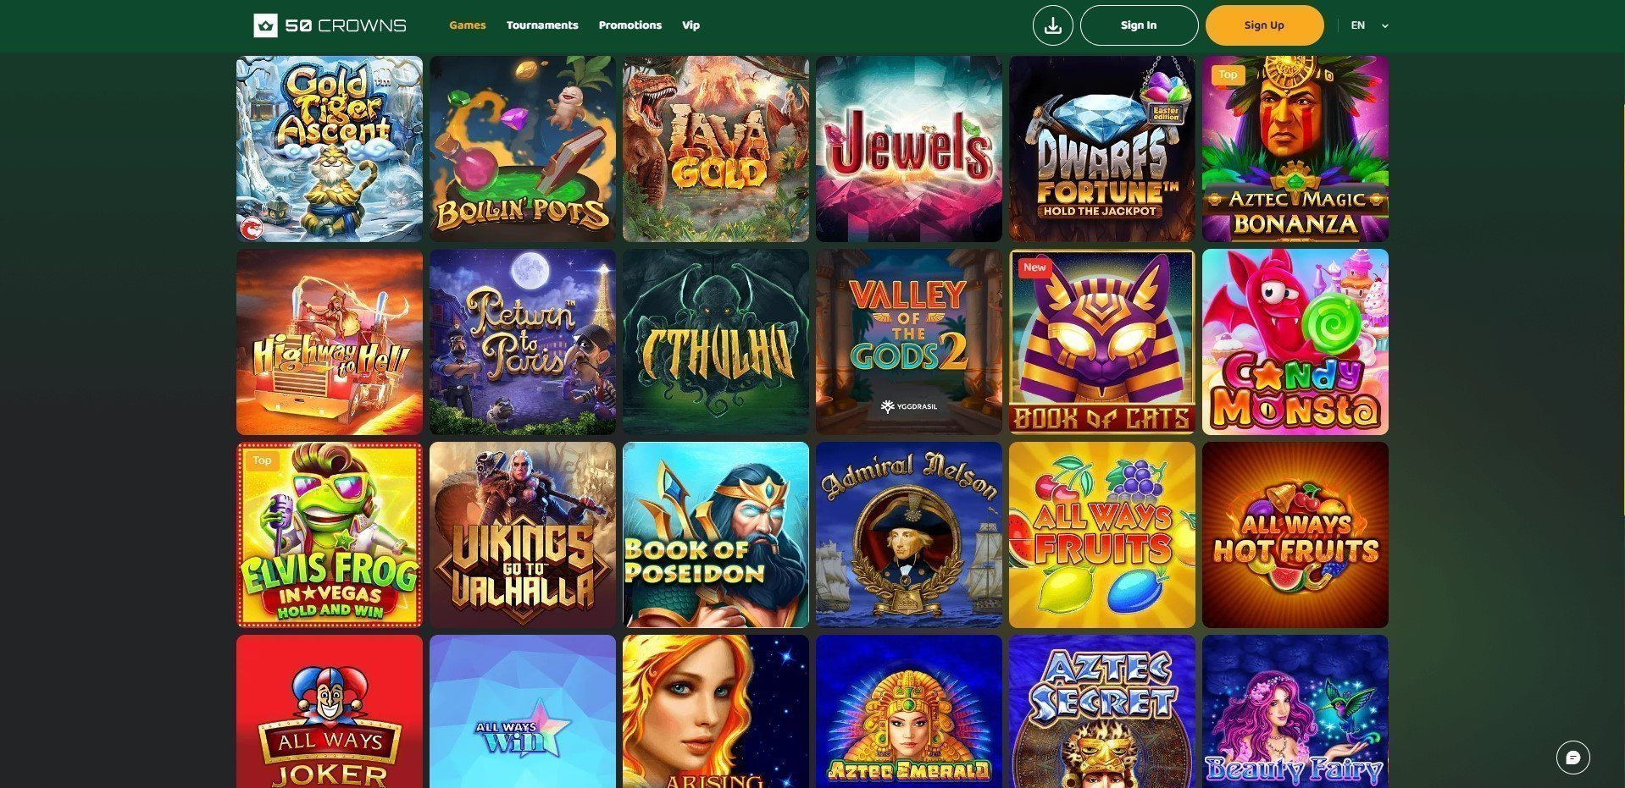The width and height of the screenshot is (1625, 788).
Task: Select Dwarfs Fortune Hold the Jackpot game
Action: coord(1102,149)
